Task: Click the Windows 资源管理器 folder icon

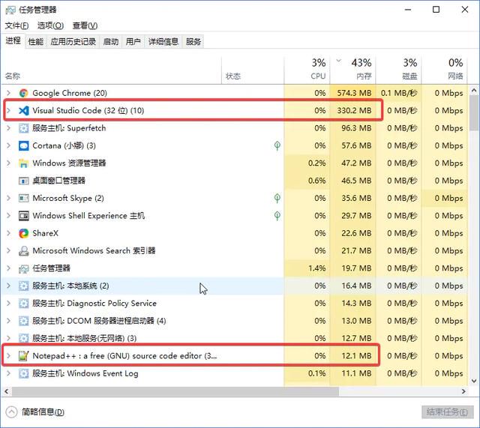Action: pos(23,163)
